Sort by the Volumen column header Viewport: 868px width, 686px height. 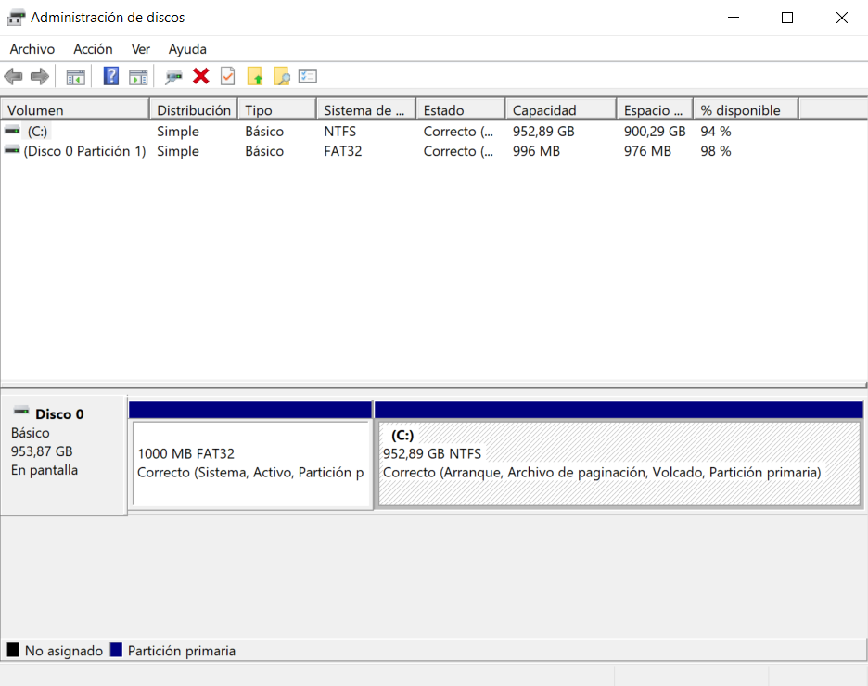(75, 110)
